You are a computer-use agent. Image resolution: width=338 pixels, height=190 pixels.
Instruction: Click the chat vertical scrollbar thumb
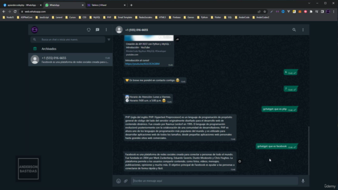pyautogui.click(x=308, y=151)
